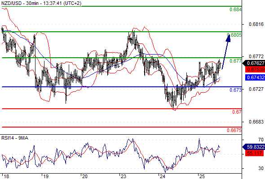Click the 0.677 green level label
This screenshot has height=179, width=265.
click(235, 61)
